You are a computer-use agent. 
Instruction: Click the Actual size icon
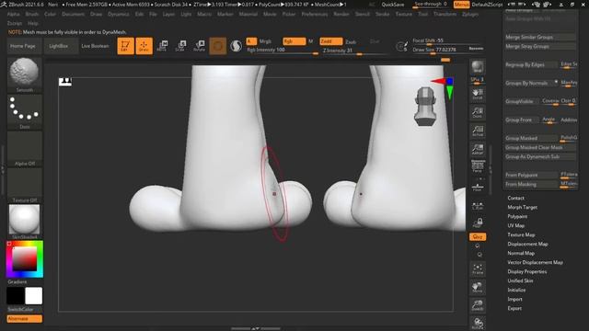[x=478, y=131]
